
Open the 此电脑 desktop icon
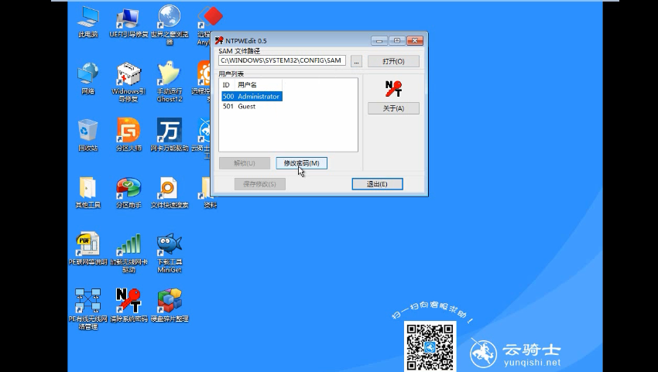(88, 22)
